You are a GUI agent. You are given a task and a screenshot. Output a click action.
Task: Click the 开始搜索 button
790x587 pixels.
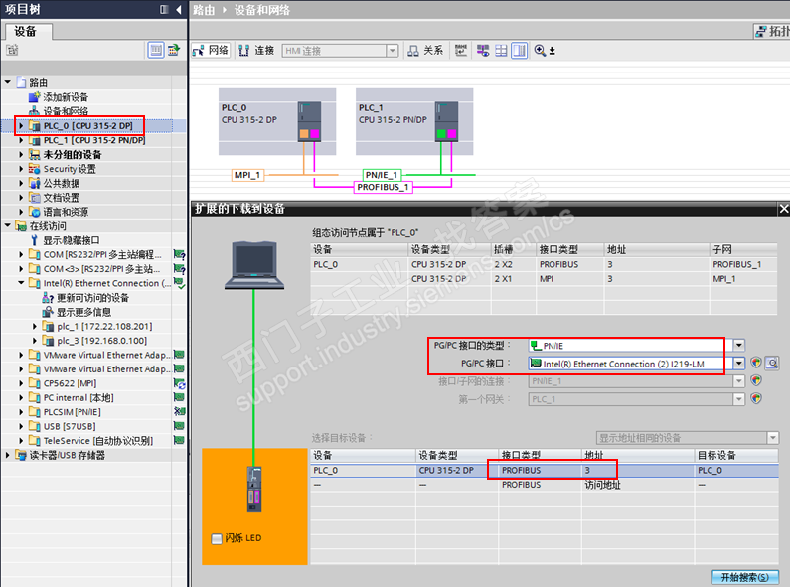pyautogui.click(x=745, y=577)
